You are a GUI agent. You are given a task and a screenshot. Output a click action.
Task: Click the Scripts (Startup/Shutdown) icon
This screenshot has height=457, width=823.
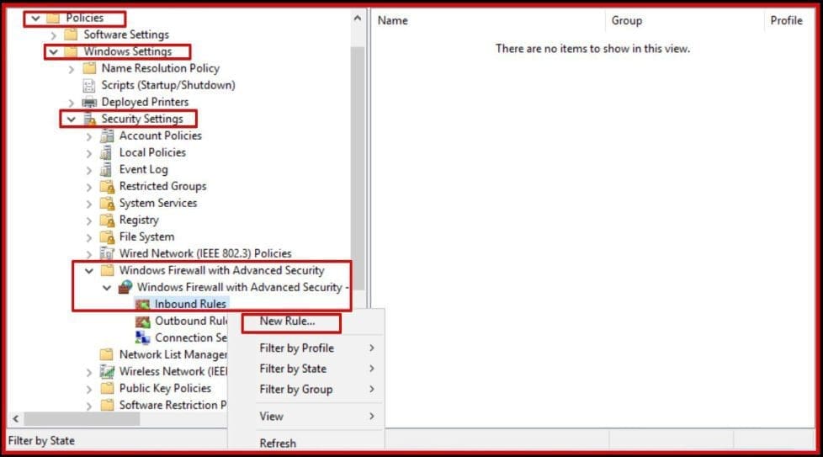point(88,85)
